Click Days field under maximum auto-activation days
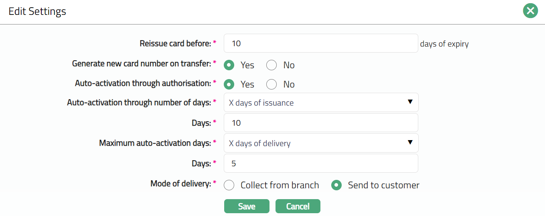The width and height of the screenshot is (545, 216). [321, 163]
